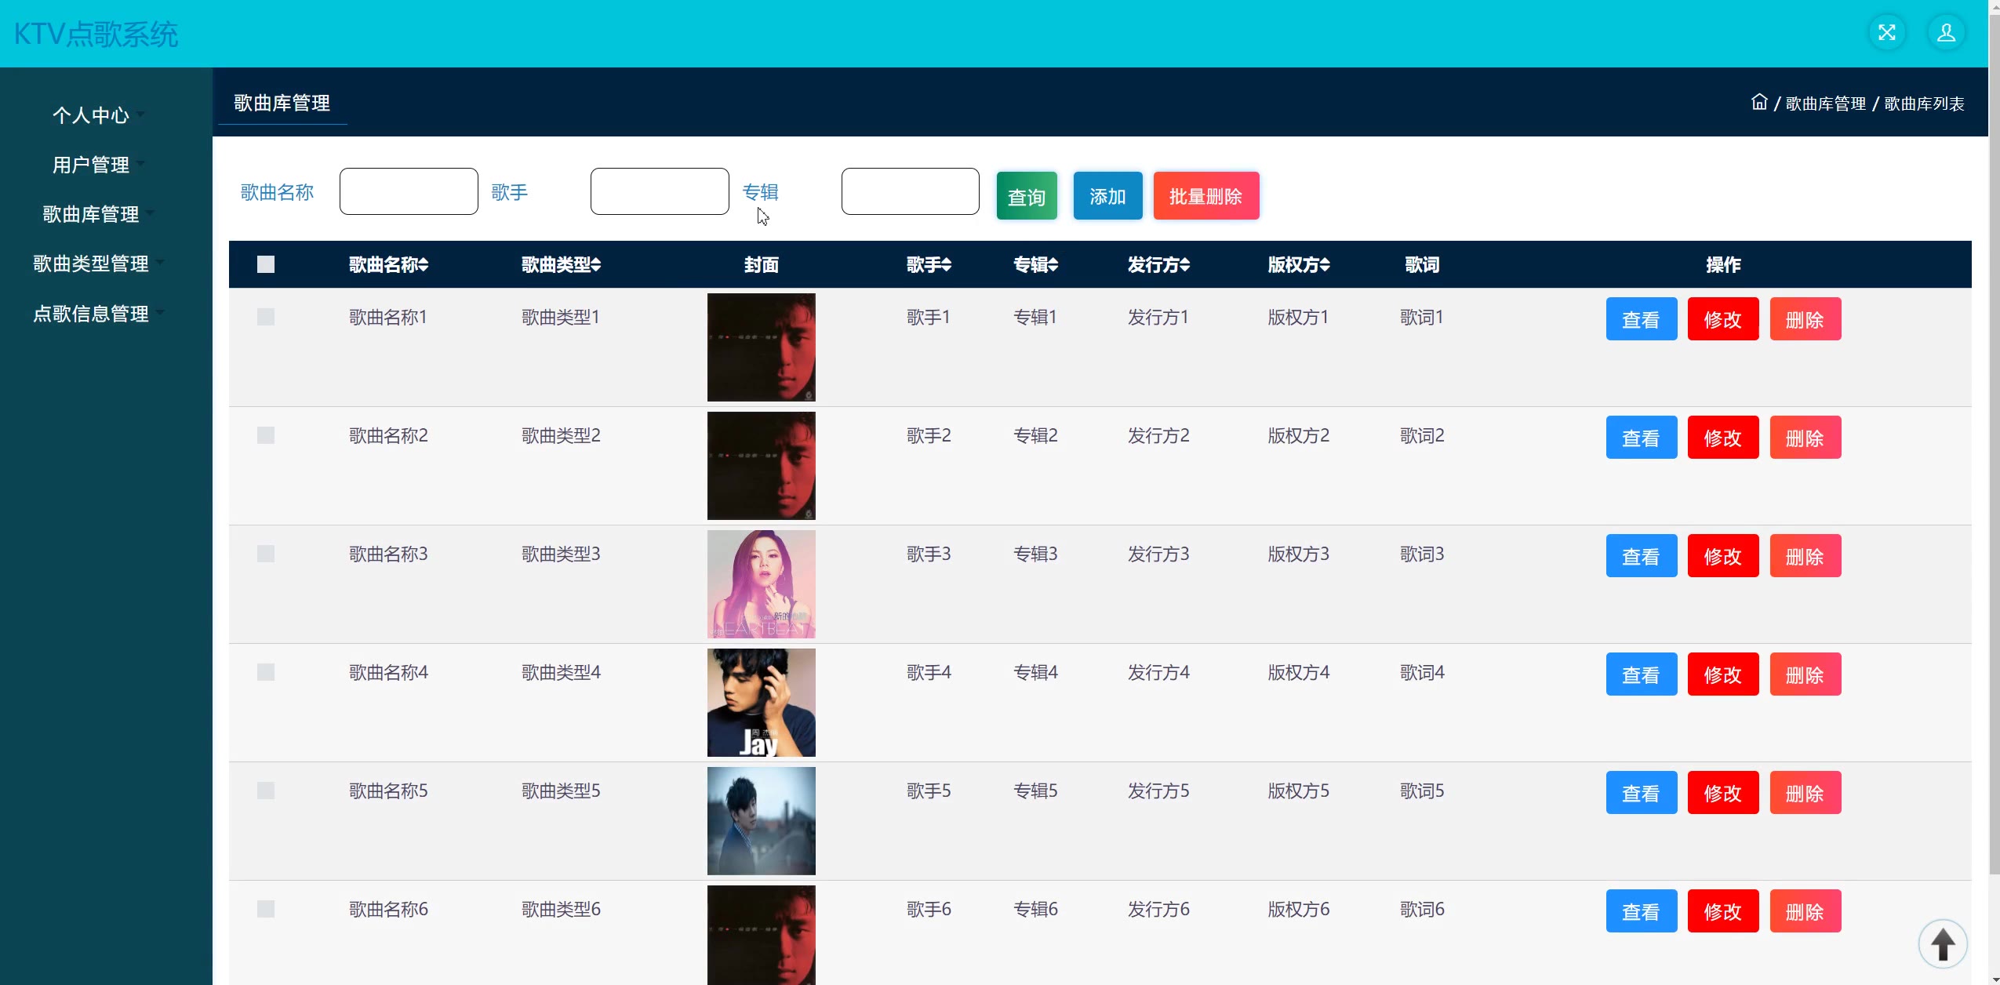Check the row checkbox for 歌曲名称1

[266, 317]
